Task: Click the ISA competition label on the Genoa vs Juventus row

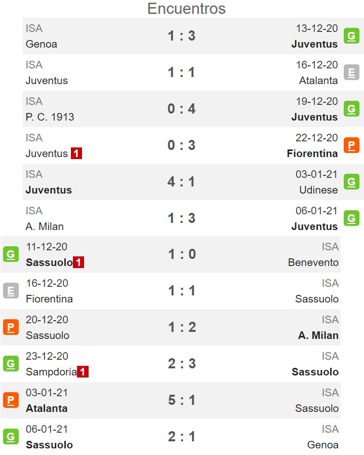Action: click(34, 28)
